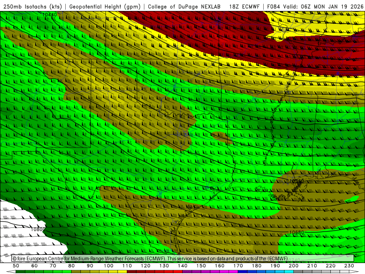Click the 60 value on color scale
The width and height of the screenshot is (365, 274).
click(35, 266)
